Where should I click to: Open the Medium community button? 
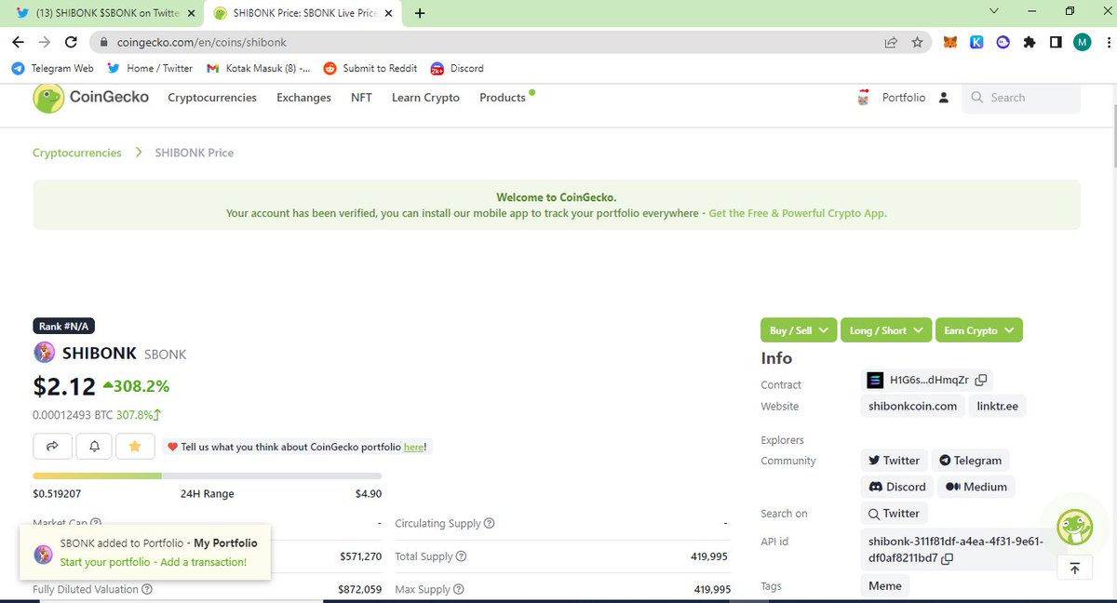976,487
